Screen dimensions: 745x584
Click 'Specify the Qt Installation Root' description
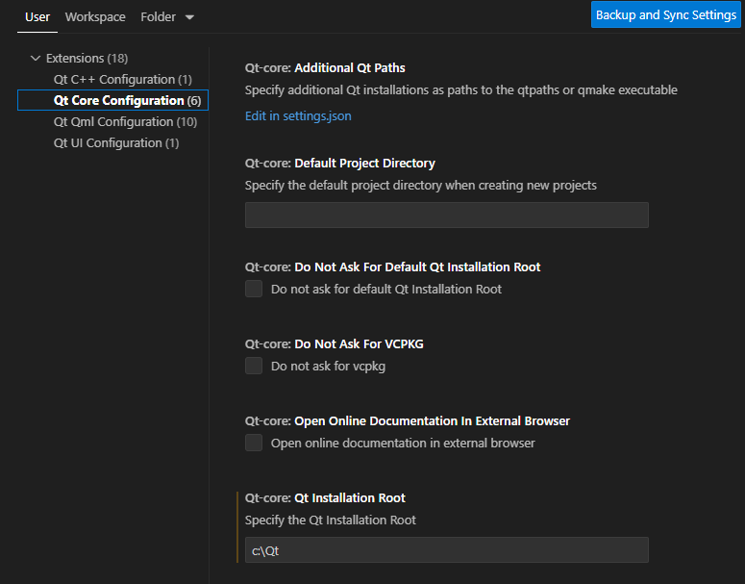click(x=331, y=520)
